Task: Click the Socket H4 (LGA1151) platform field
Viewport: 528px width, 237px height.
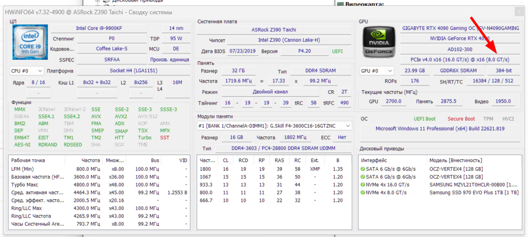Action: coord(134,71)
